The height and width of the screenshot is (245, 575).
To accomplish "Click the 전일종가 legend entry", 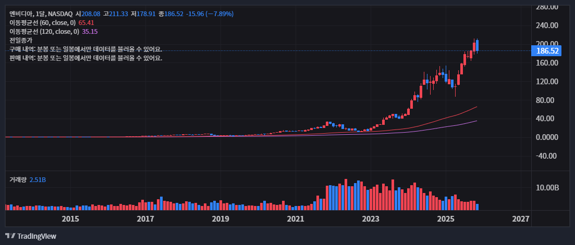I will (x=21, y=40).
